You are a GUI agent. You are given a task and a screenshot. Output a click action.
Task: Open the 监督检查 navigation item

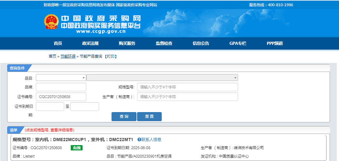pyautogui.click(x=164, y=43)
